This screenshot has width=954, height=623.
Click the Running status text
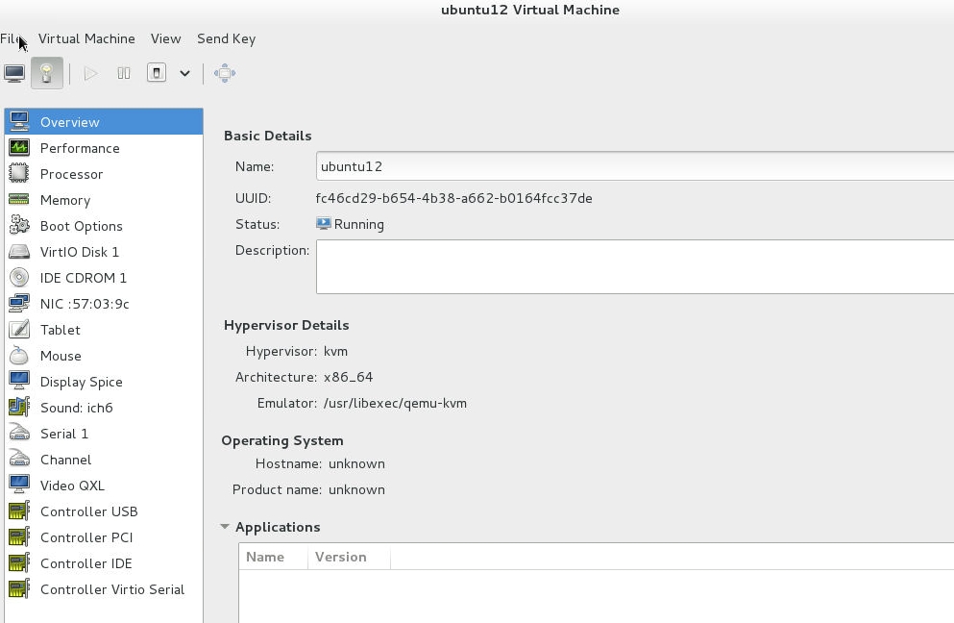pos(359,224)
